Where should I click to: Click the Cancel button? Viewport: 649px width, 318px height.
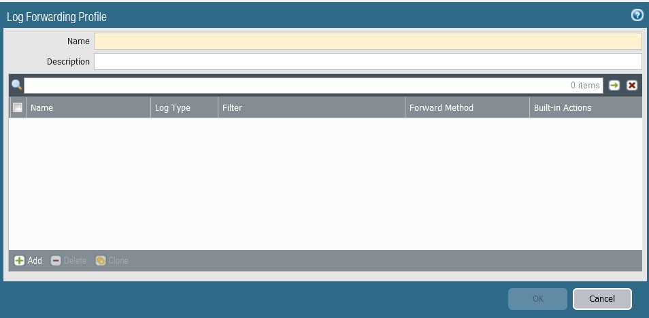pos(602,298)
